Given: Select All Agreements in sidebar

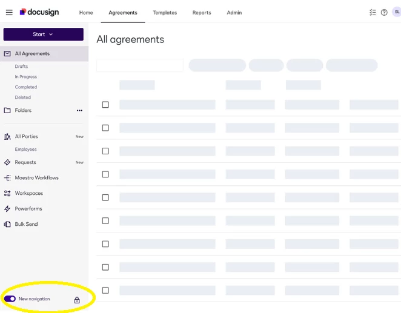Looking at the screenshot, I should coord(44,54).
